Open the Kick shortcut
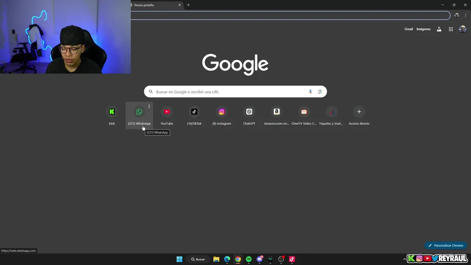The width and height of the screenshot is (471, 265). click(x=112, y=116)
